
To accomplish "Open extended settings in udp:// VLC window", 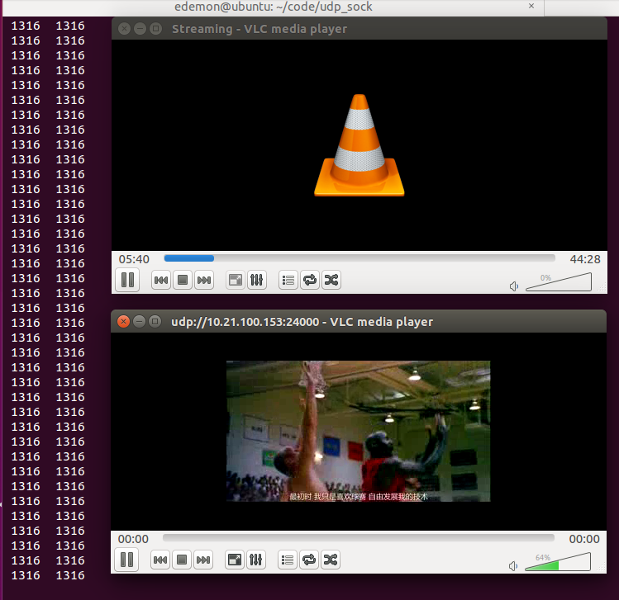I will tap(256, 560).
